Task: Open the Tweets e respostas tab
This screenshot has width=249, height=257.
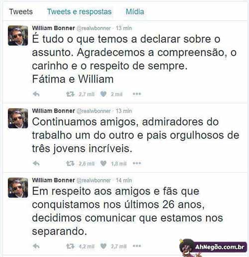Action: (79, 11)
